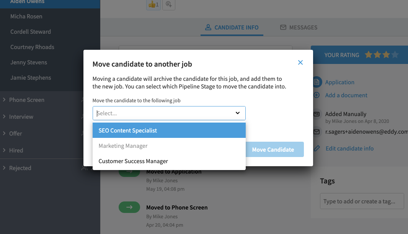Click the green arrow icon for Moved to Phone Screen
The height and width of the screenshot is (234, 408).
[x=129, y=207]
